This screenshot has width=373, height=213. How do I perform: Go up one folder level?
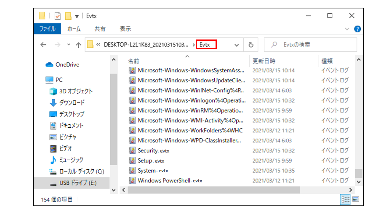[x=78, y=45]
